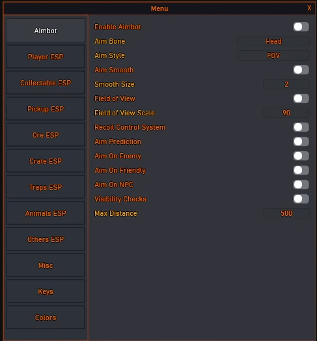Enable Visibility Checks toggle
The image size is (317, 341).
301,199
